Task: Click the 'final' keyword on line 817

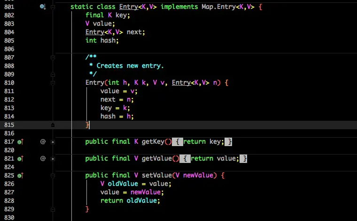Action: [121, 142]
